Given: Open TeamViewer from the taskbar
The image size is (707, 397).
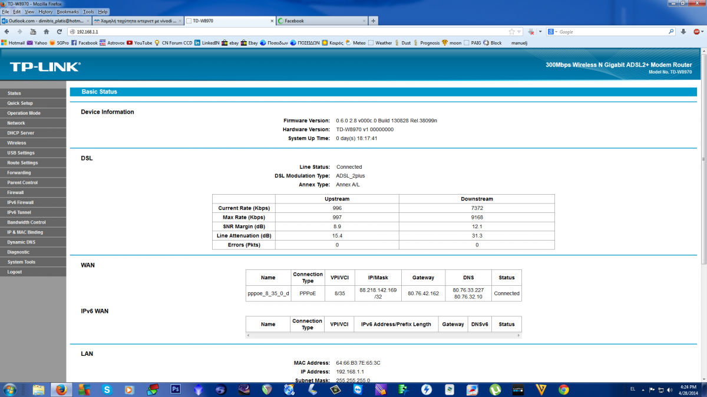Looking at the screenshot, I should [358, 389].
